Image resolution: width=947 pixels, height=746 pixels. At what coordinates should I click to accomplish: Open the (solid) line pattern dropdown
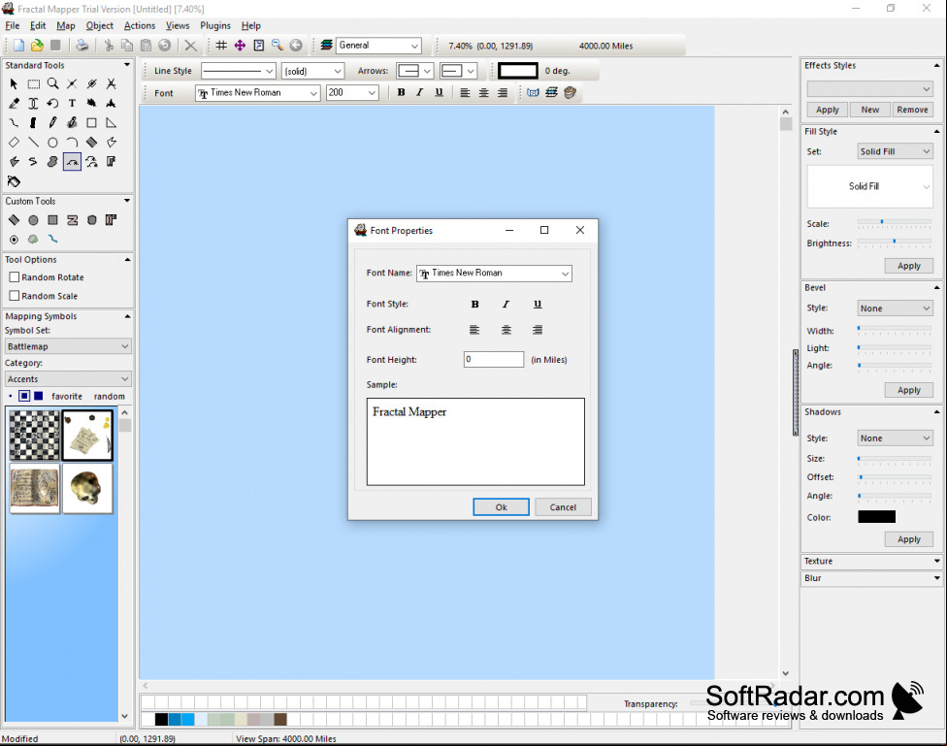click(338, 71)
